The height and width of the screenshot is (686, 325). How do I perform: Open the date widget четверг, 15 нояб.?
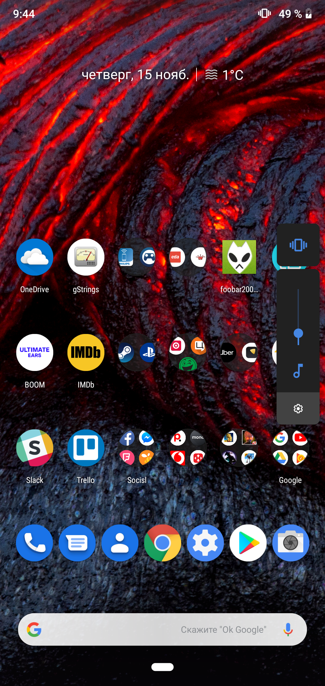pos(135,75)
